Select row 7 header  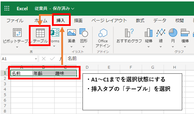click(5, 106)
